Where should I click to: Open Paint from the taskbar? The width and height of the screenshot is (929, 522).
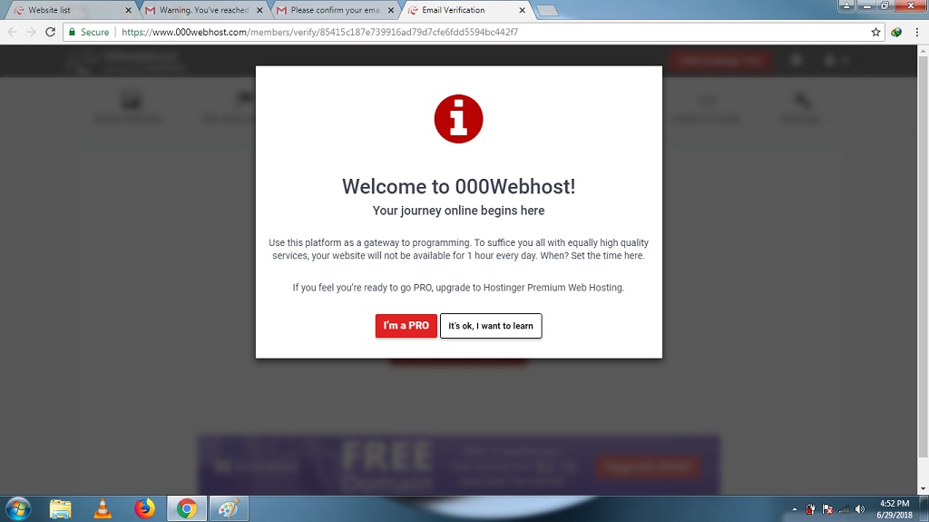tap(229, 509)
